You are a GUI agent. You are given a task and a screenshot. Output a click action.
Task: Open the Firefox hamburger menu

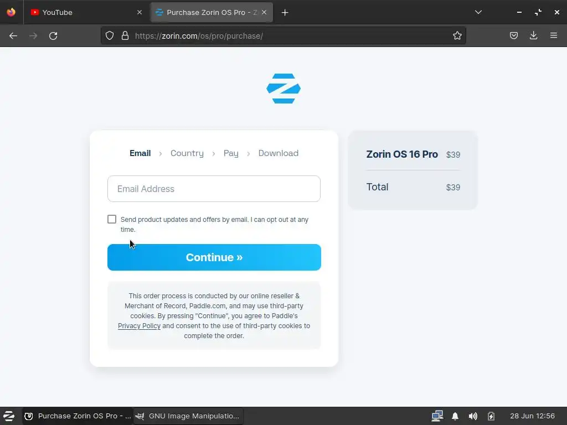[554, 35]
